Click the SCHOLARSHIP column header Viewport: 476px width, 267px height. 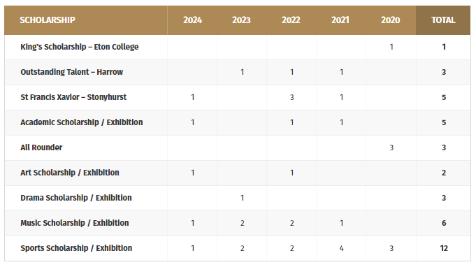click(x=48, y=20)
